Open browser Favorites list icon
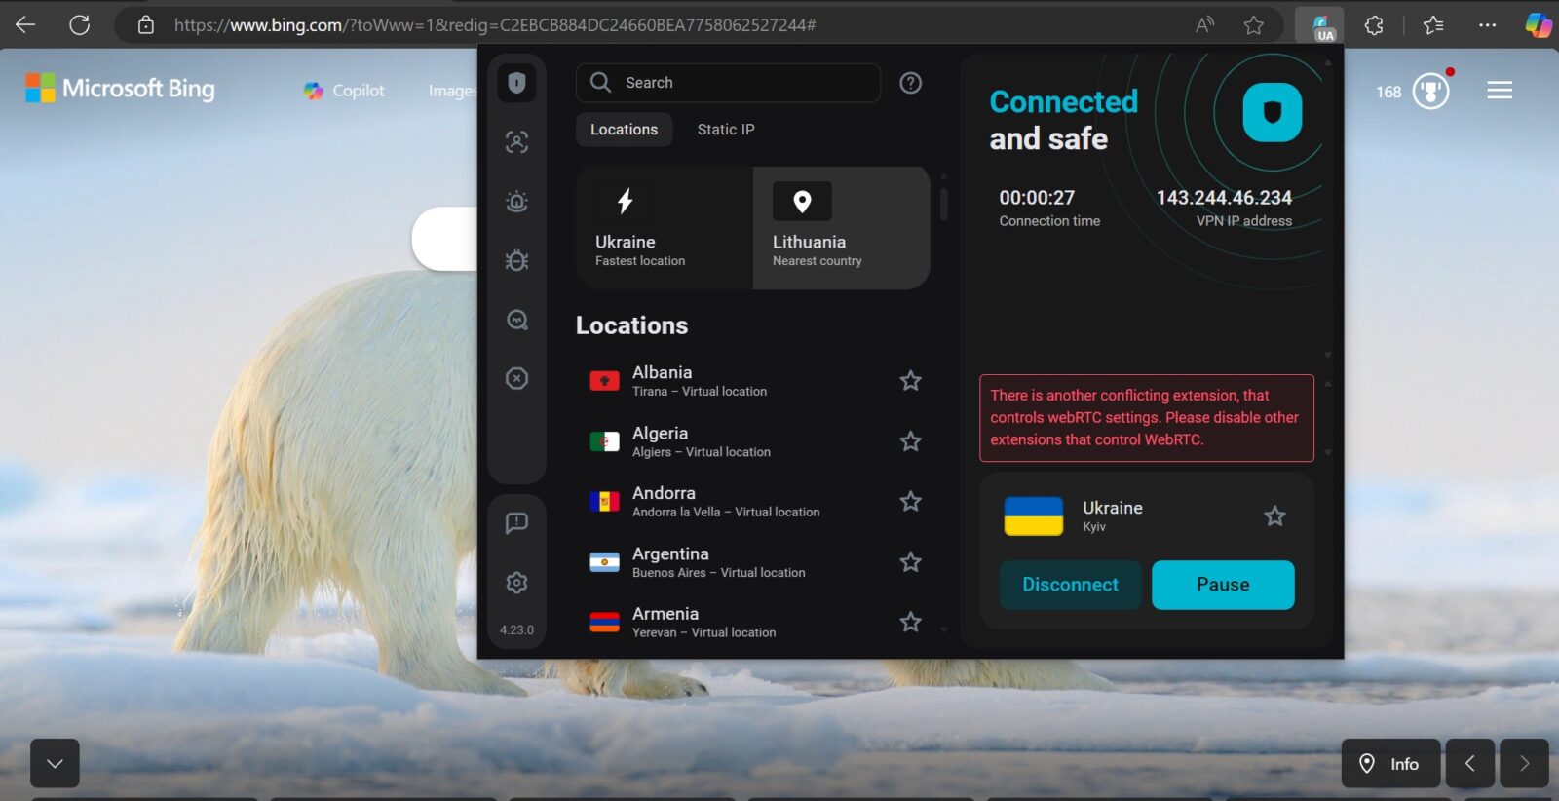1559x801 pixels. click(x=1433, y=25)
